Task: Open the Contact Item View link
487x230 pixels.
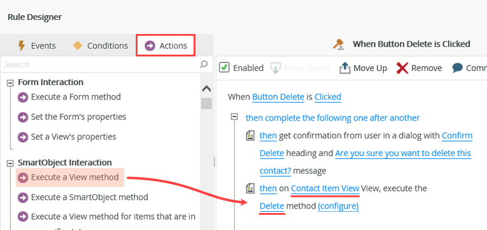Action: click(x=325, y=189)
